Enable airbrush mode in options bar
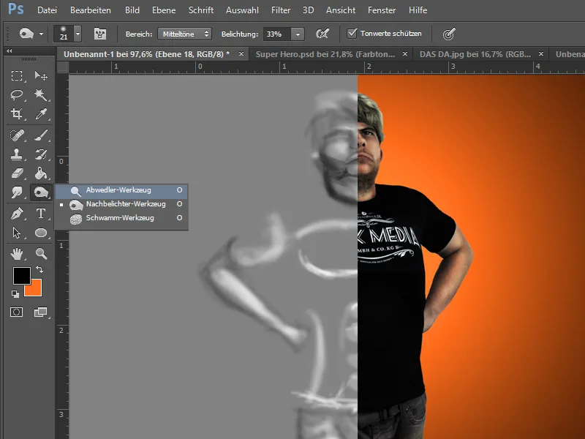585x439 pixels. tap(322, 34)
